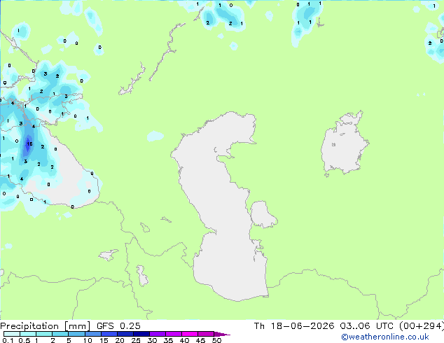Click the 'Precipitation [mm]' title text
The height and width of the screenshot is (343, 444).
point(45,326)
